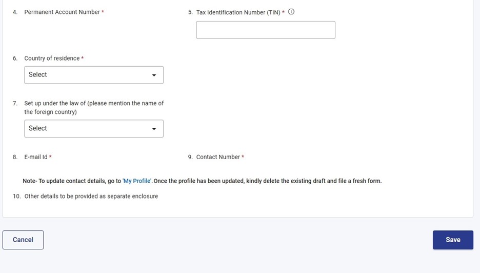Click 'Other details to be provided' text
The width and height of the screenshot is (480, 273).
[x=91, y=196]
